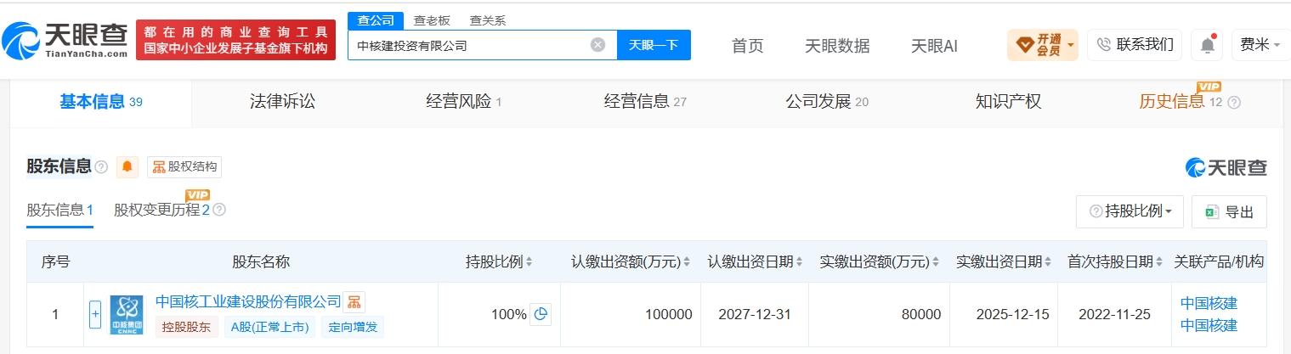
Task: Click the 导出 export button
Action: coord(1229,211)
